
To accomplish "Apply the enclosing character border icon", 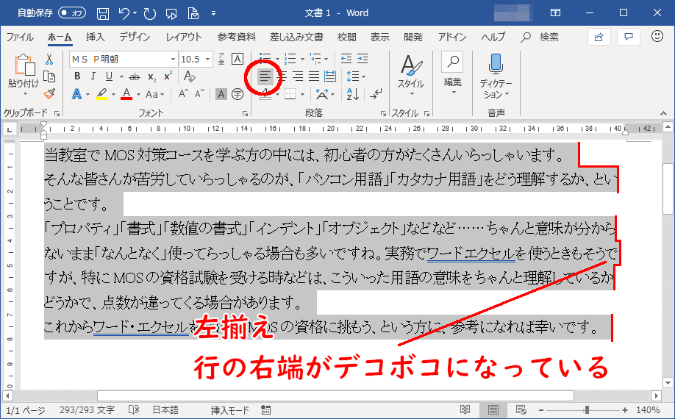I will point(238,59).
